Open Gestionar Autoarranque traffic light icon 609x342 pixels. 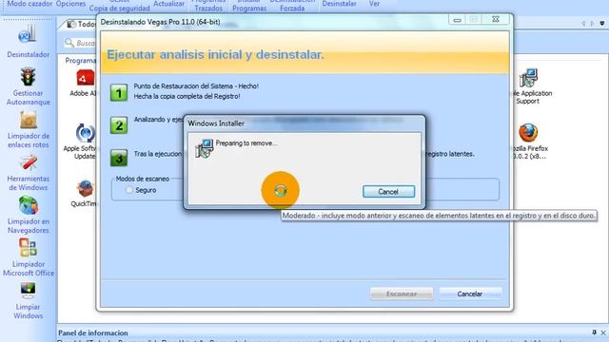pos(28,77)
